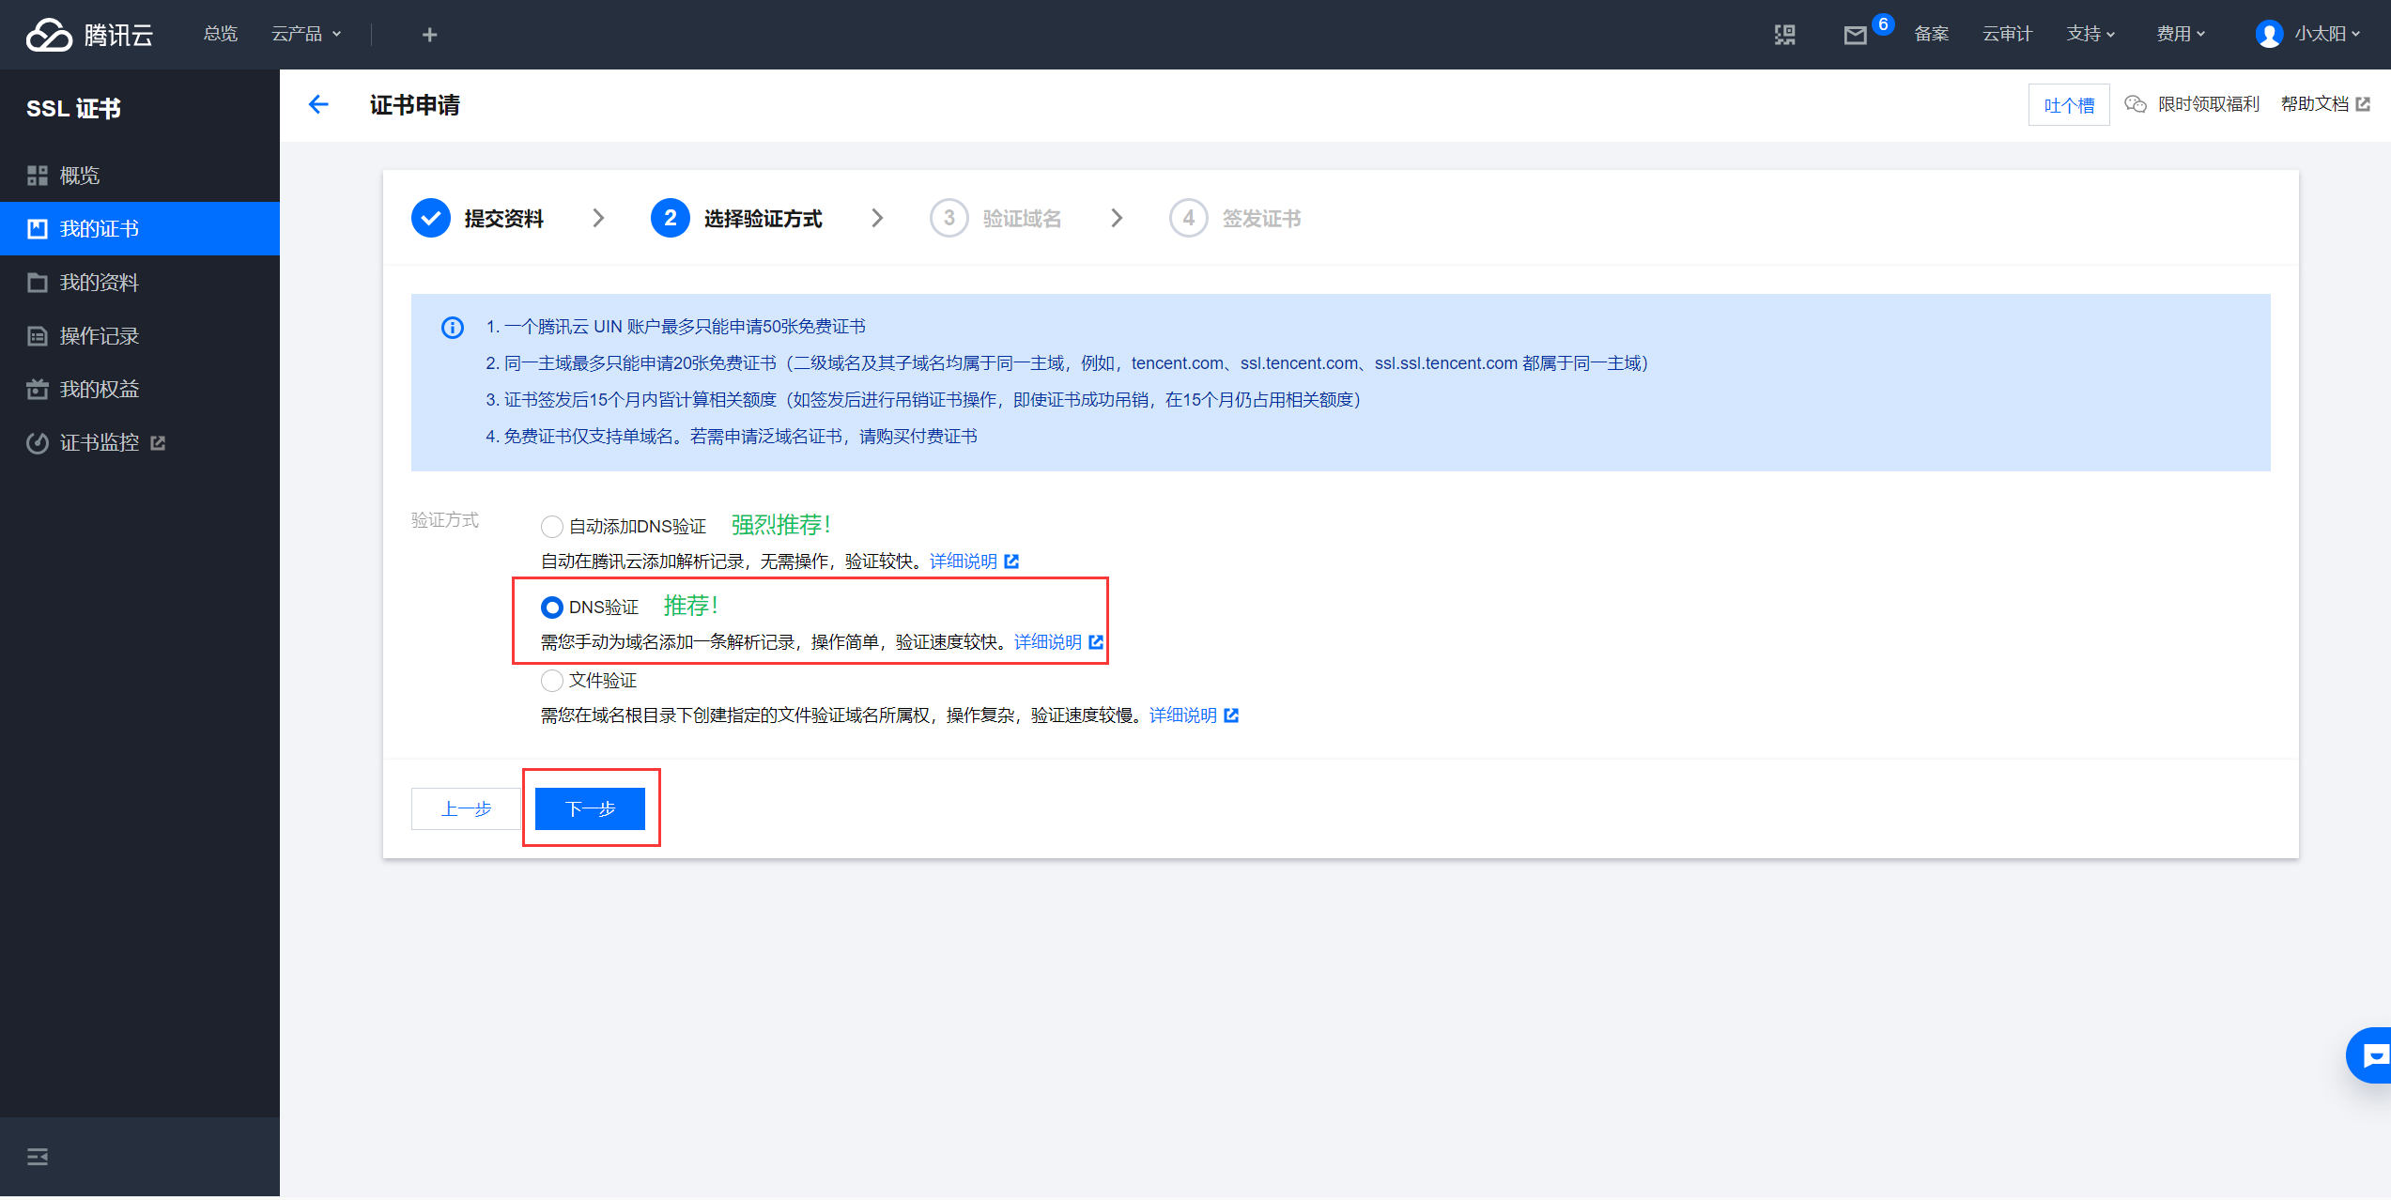Go to 操作记录 sidebar item
The image size is (2391, 1200).
99,336
